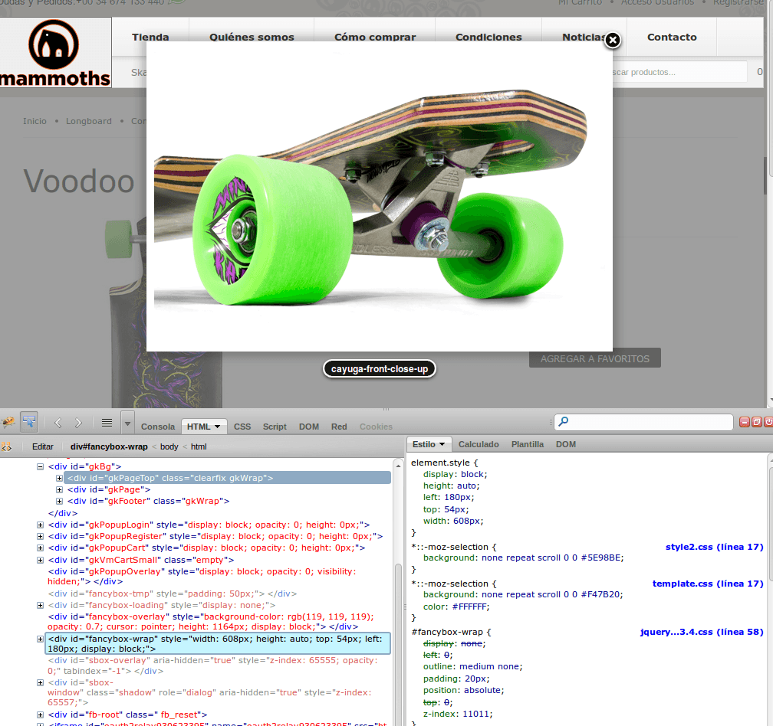Click the Firebug search magnifier icon
The width and height of the screenshot is (773, 726).
click(x=564, y=421)
